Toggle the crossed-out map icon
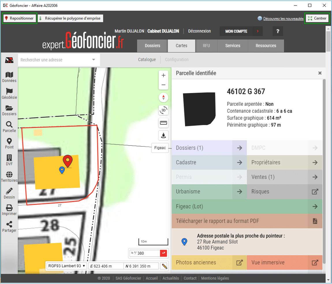Image resolution: width=332 pixels, height=284 pixels. pos(9,60)
